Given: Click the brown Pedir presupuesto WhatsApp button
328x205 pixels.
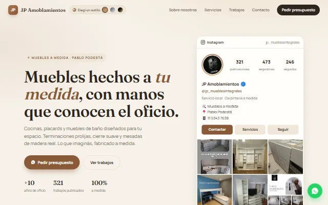Looking at the screenshot, I should coord(52,162).
